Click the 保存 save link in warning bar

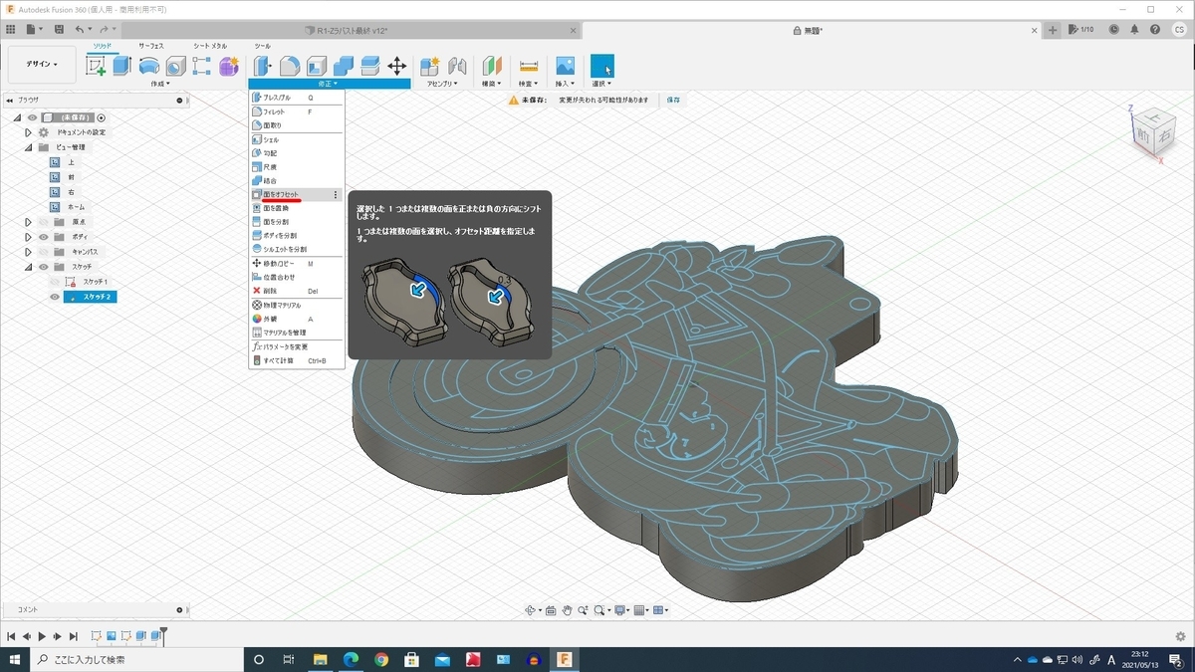(x=673, y=101)
